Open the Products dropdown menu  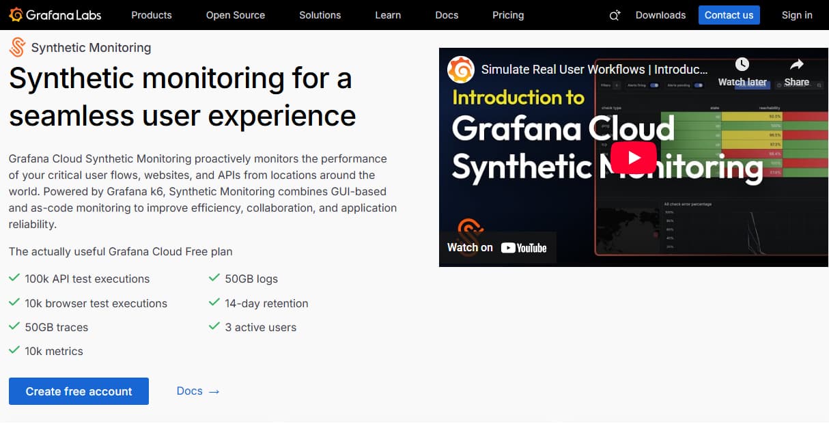click(x=151, y=15)
